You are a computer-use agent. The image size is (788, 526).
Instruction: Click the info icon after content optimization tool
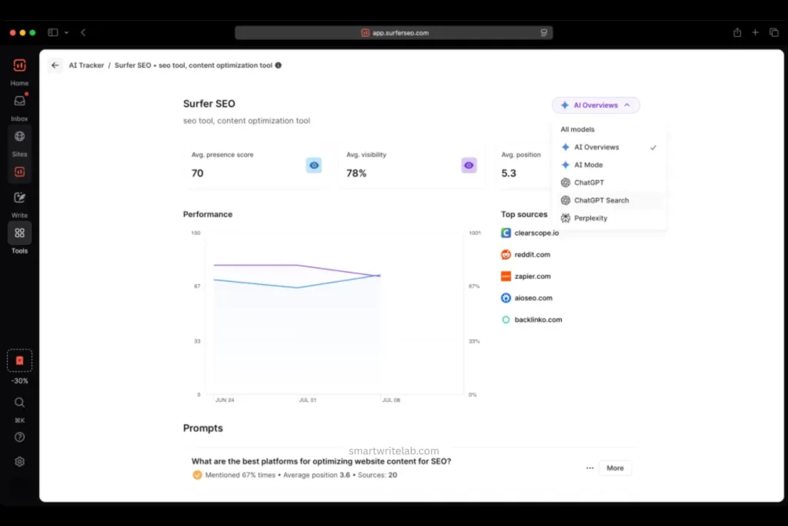(279, 65)
